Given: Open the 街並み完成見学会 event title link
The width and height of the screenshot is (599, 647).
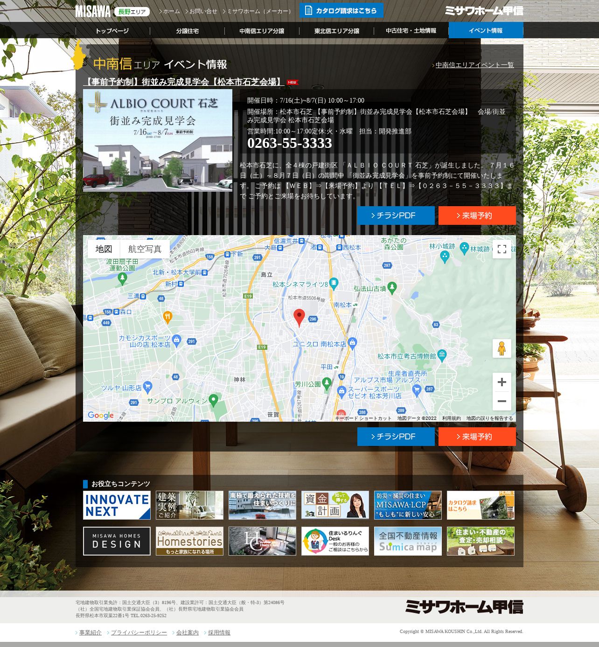Looking at the screenshot, I should (x=184, y=82).
